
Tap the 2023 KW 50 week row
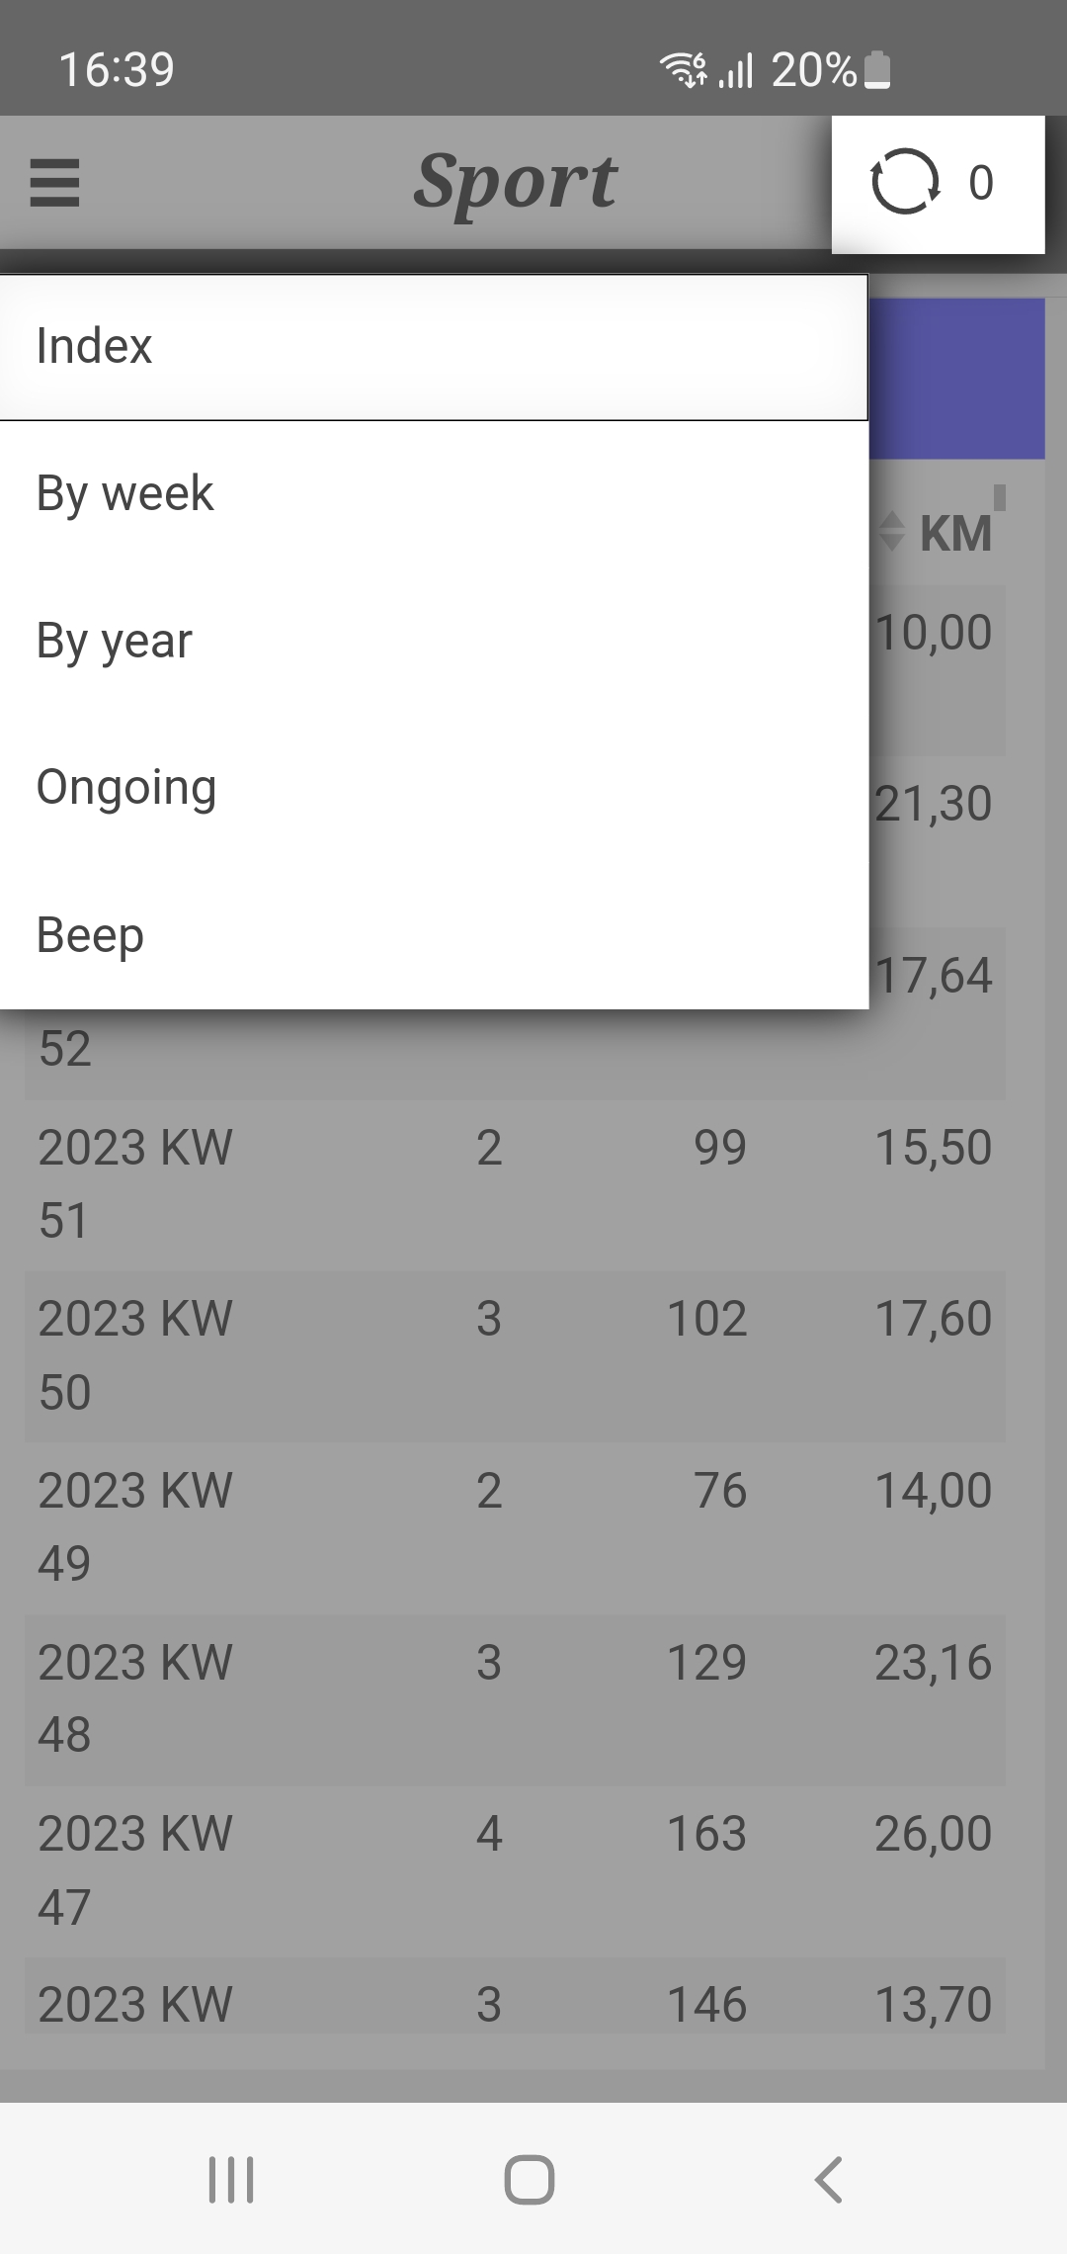pyautogui.click(x=514, y=1355)
